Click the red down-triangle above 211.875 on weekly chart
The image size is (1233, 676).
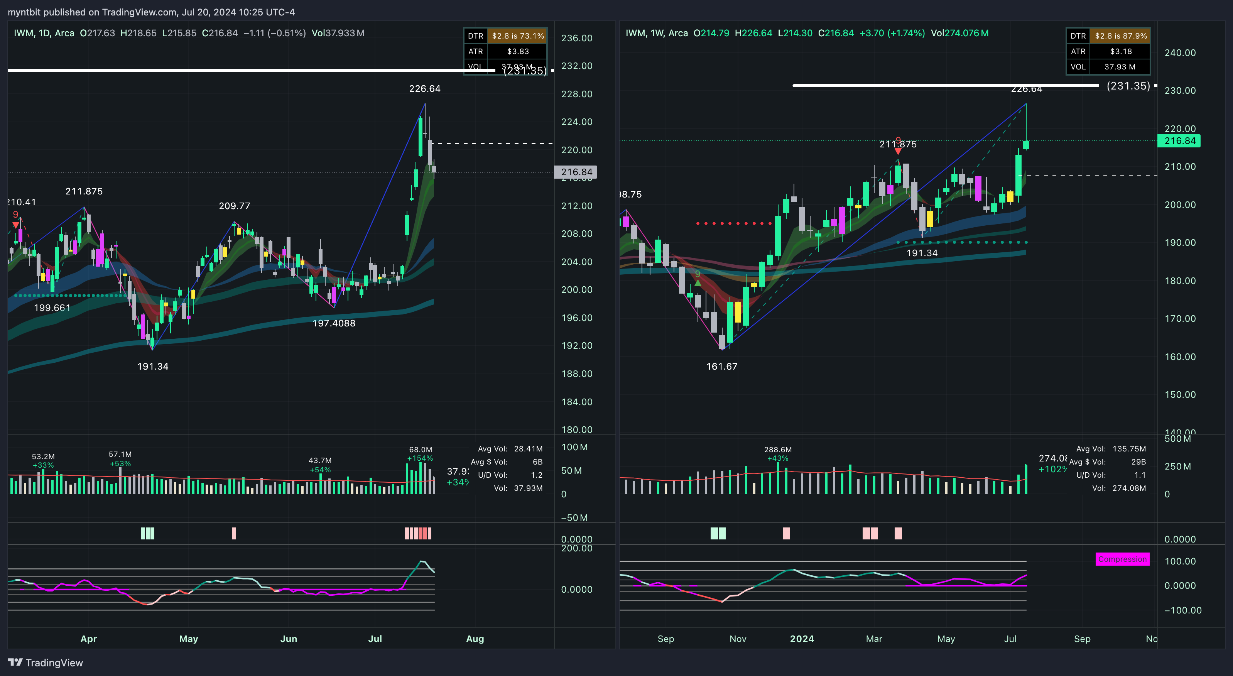coord(898,152)
